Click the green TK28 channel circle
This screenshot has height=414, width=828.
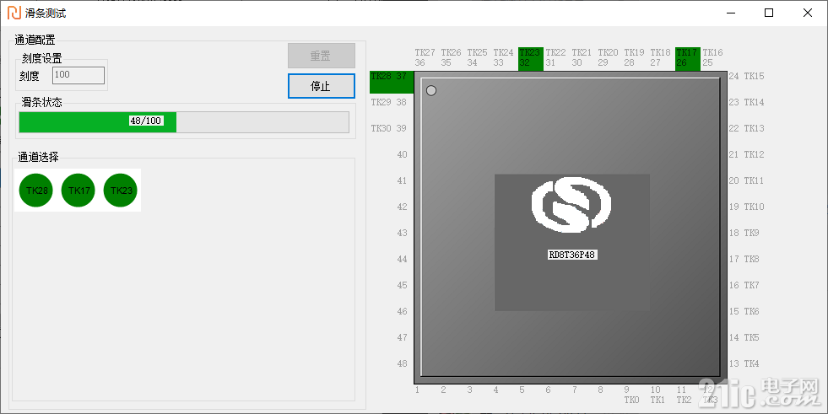click(x=36, y=191)
